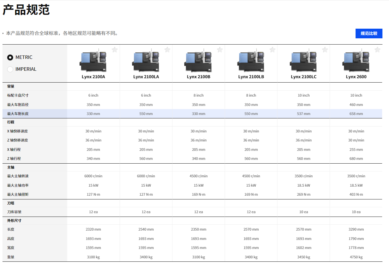Screen dimensions: 389x263
Task: Click the 269 N·m spindle torque value
Action: click(304, 194)
